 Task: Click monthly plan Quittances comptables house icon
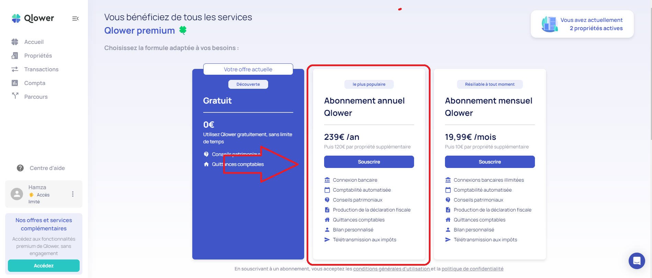pyautogui.click(x=448, y=220)
